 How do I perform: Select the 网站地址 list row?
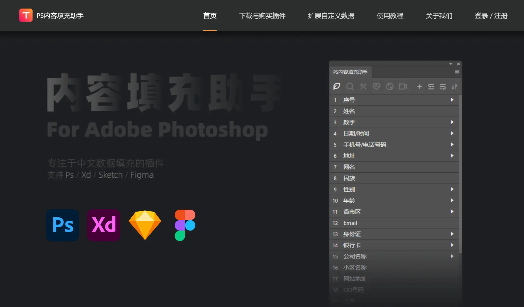click(x=394, y=279)
